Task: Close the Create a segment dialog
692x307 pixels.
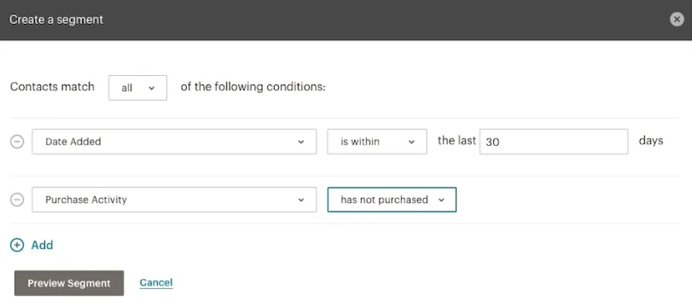Action: (677, 20)
